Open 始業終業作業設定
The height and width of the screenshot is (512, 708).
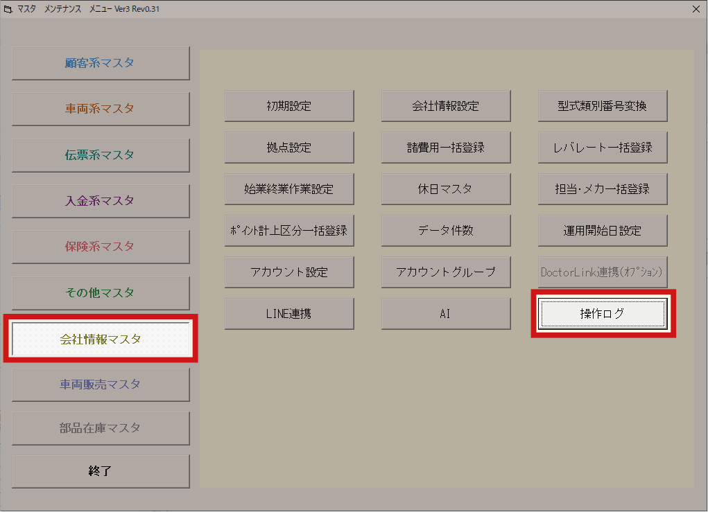point(289,189)
